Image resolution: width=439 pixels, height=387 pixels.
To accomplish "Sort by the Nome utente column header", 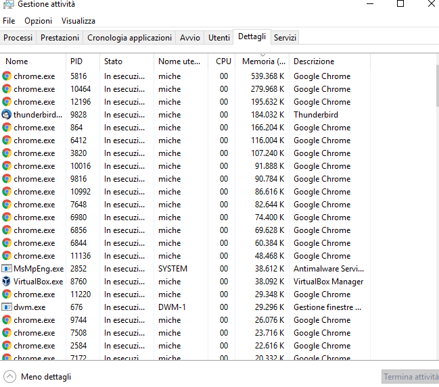I will [181, 61].
